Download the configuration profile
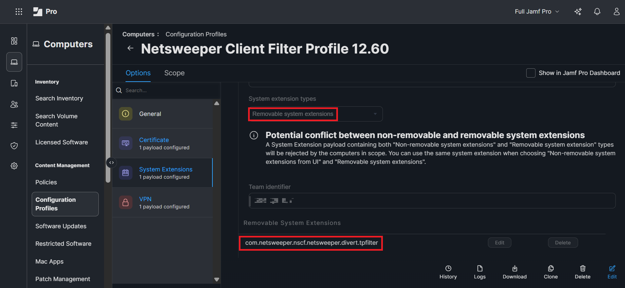Viewport: 625px width, 288px height. click(x=515, y=272)
